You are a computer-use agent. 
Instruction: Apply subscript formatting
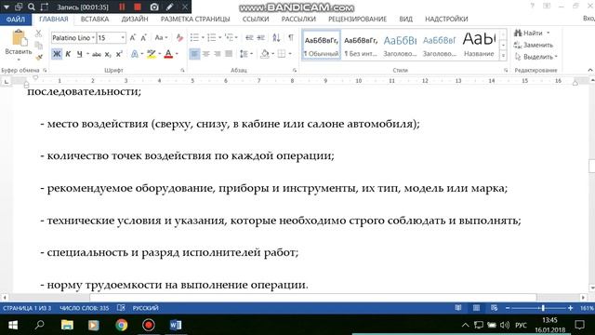(x=108, y=54)
